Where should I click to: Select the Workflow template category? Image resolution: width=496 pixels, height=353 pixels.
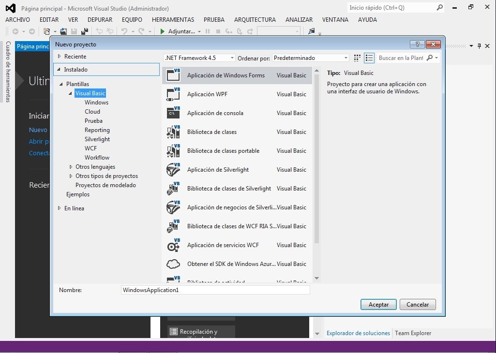click(x=97, y=157)
